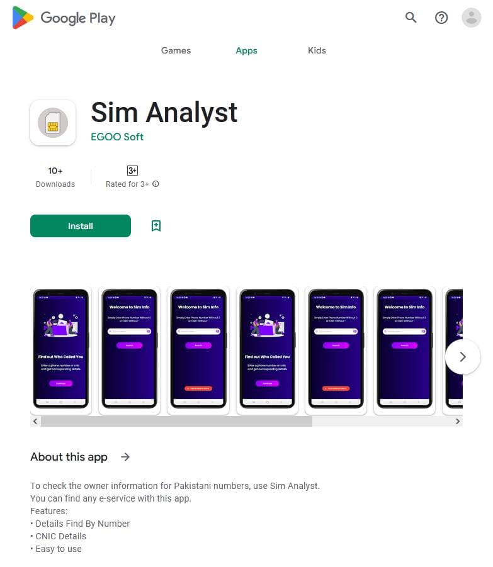
Task: Add app to wishlist bookmark icon
Action: (x=156, y=226)
